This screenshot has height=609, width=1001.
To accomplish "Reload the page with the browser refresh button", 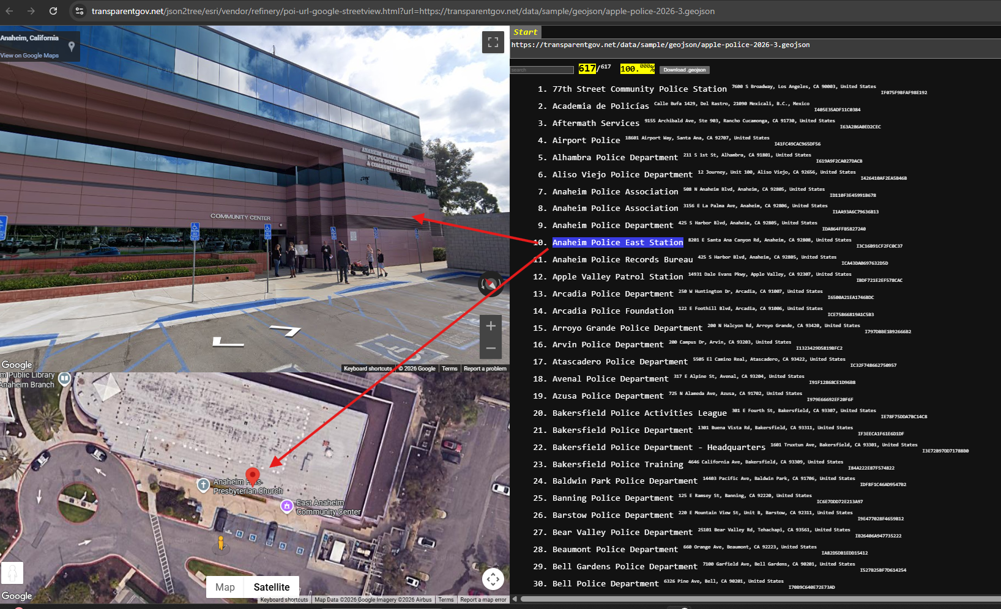I will [x=53, y=11].
